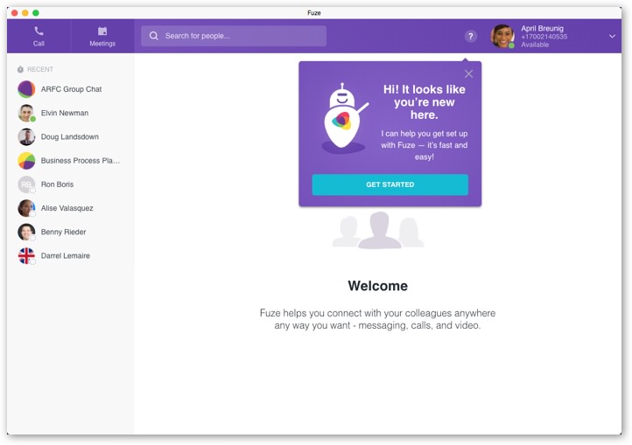Screen dimensions: 632x445
Task: Click the colleagues silhouette illustration
Action: 378,230
